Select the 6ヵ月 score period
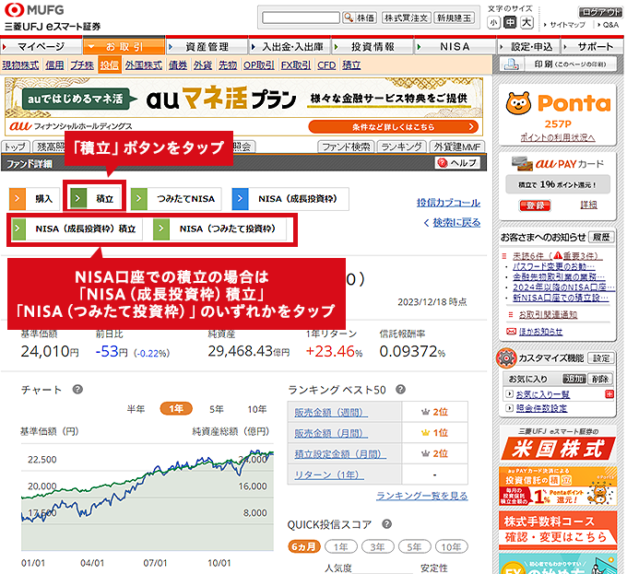This screenshot has width=627, height=574. pos(304,546)
